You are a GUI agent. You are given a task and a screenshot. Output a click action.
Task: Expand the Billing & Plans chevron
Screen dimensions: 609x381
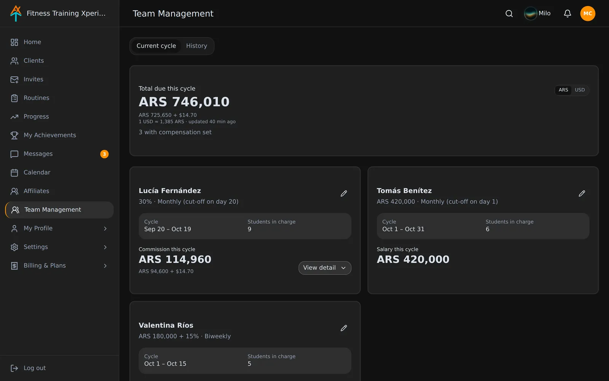point(105,266)
